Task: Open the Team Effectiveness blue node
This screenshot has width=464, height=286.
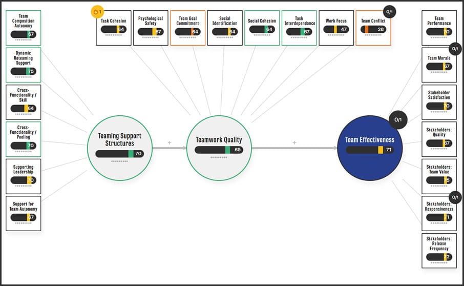Action: coord(370,148)
